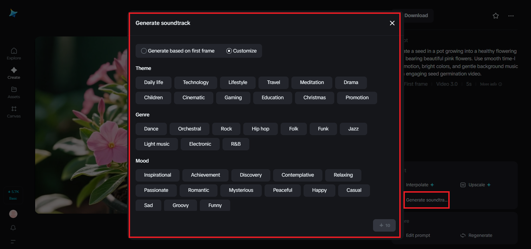
Task: Click the favorite star icon near Download
Action: [x=495, y=16]
